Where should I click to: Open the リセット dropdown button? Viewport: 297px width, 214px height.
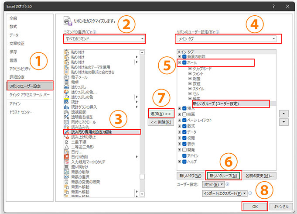pyautogui.click(x=213, y=184)
